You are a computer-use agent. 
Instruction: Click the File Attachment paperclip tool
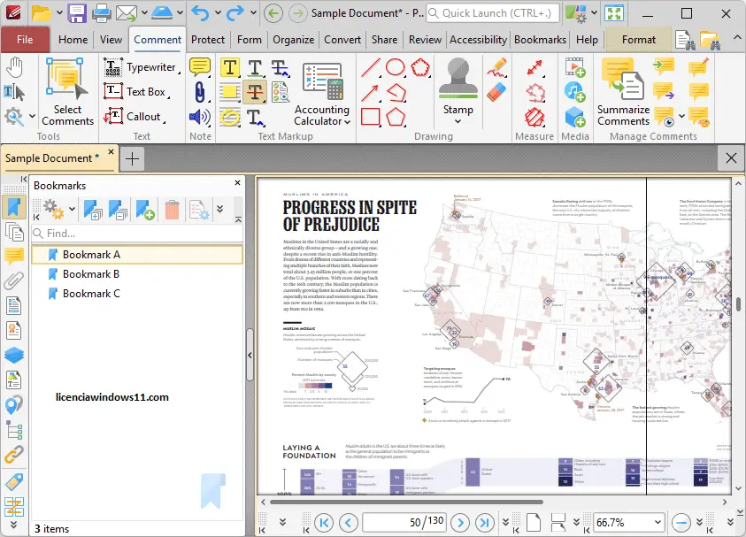pyautogui.click(x=200, y=92)
